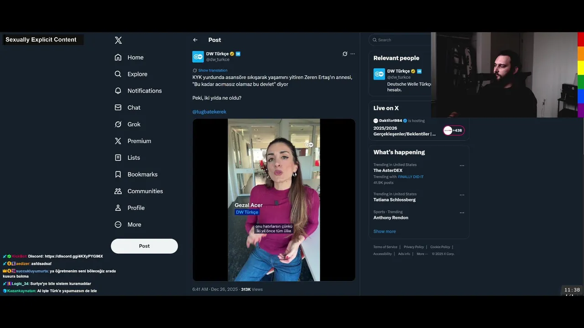Open the post's three-dot more menu
The height and width of the screenshot is (328, 584).
[x=352, y=54]
